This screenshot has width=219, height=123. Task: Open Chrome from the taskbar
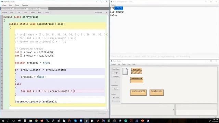coord(36,121)
